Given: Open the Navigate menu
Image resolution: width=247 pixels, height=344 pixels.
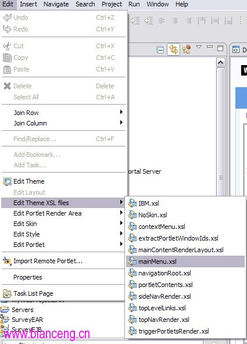Looking at the screenshot, I should pyautogui.click(x=56, y=4).
